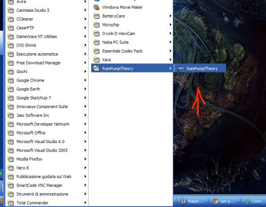Viewport: 266px width, 207px height.
Task: Expand the Microsoft Visual Studio 6.0 arrow
Action: pos(85,142)
